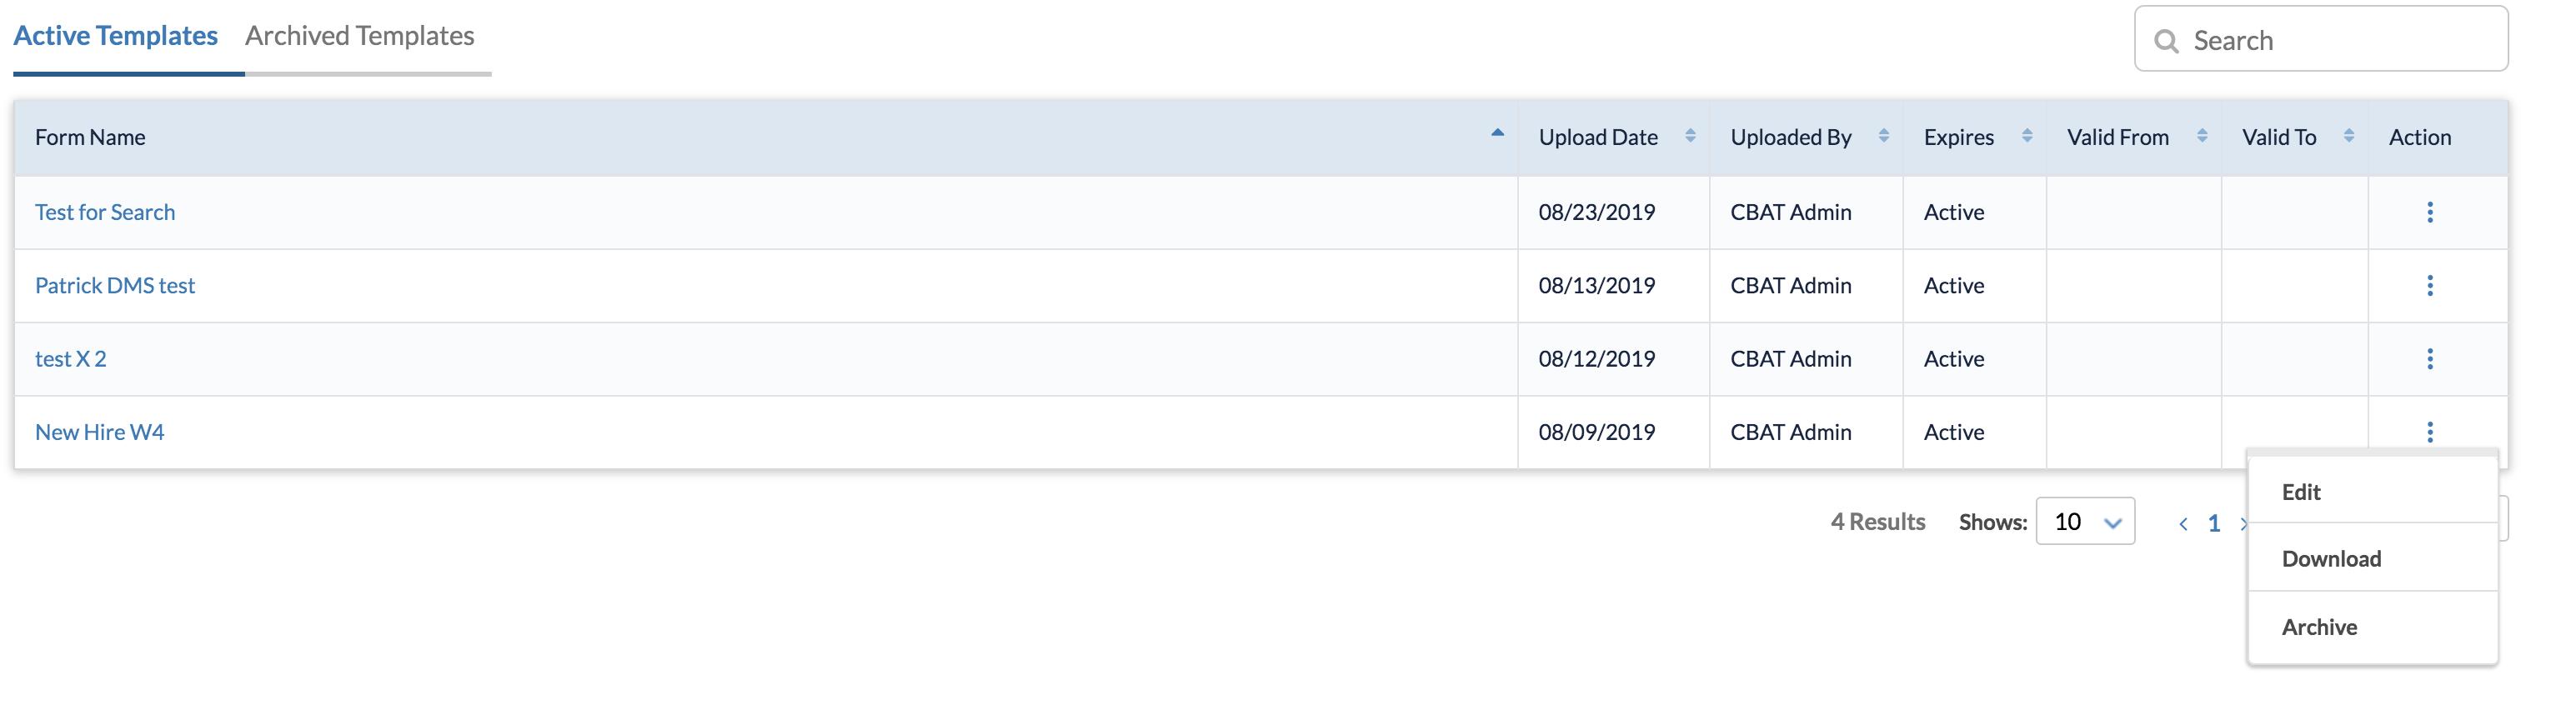Sort table by Uploaded By arrows

coord(1883,136)
